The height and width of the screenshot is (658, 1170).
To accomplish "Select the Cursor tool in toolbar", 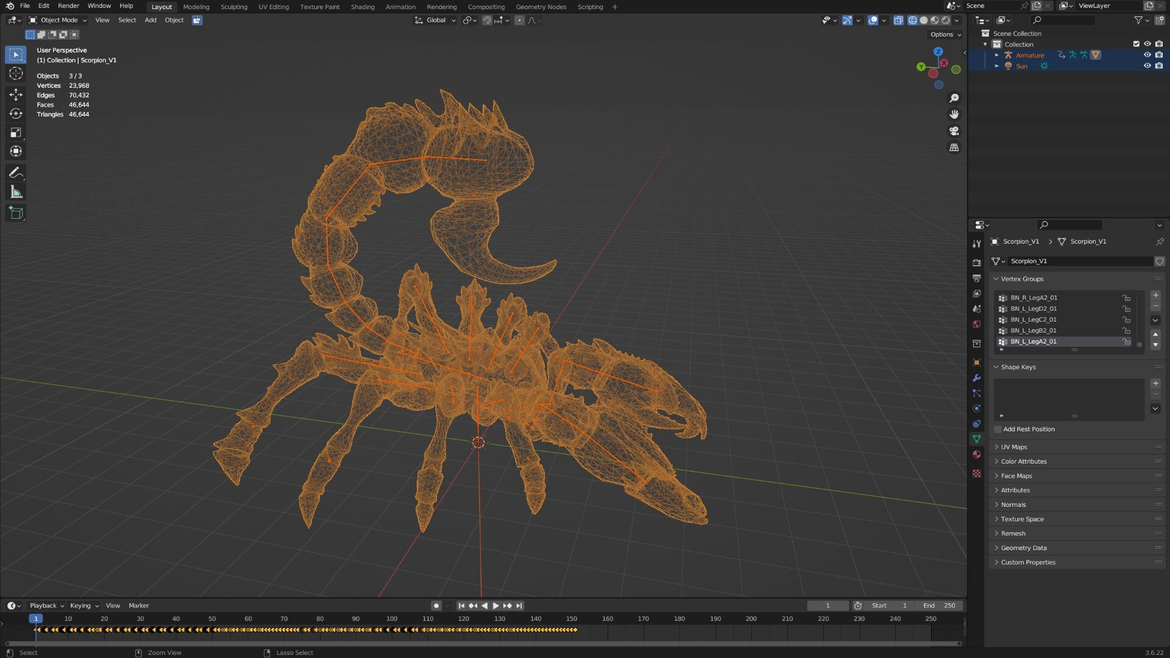I will point(16,74).
